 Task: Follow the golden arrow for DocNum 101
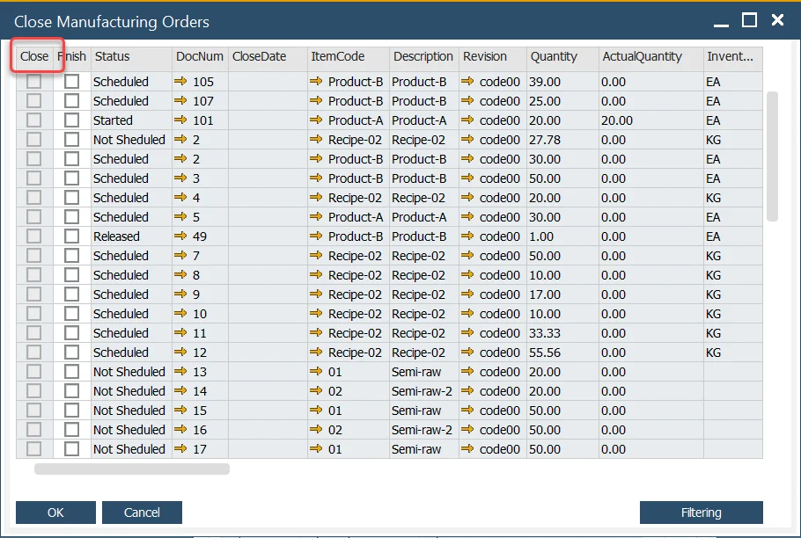tap(182, 120)
